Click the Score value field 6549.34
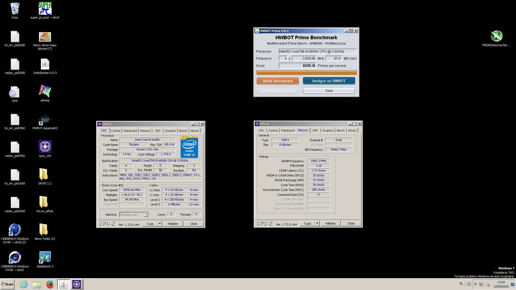 [x=297, y=66]
